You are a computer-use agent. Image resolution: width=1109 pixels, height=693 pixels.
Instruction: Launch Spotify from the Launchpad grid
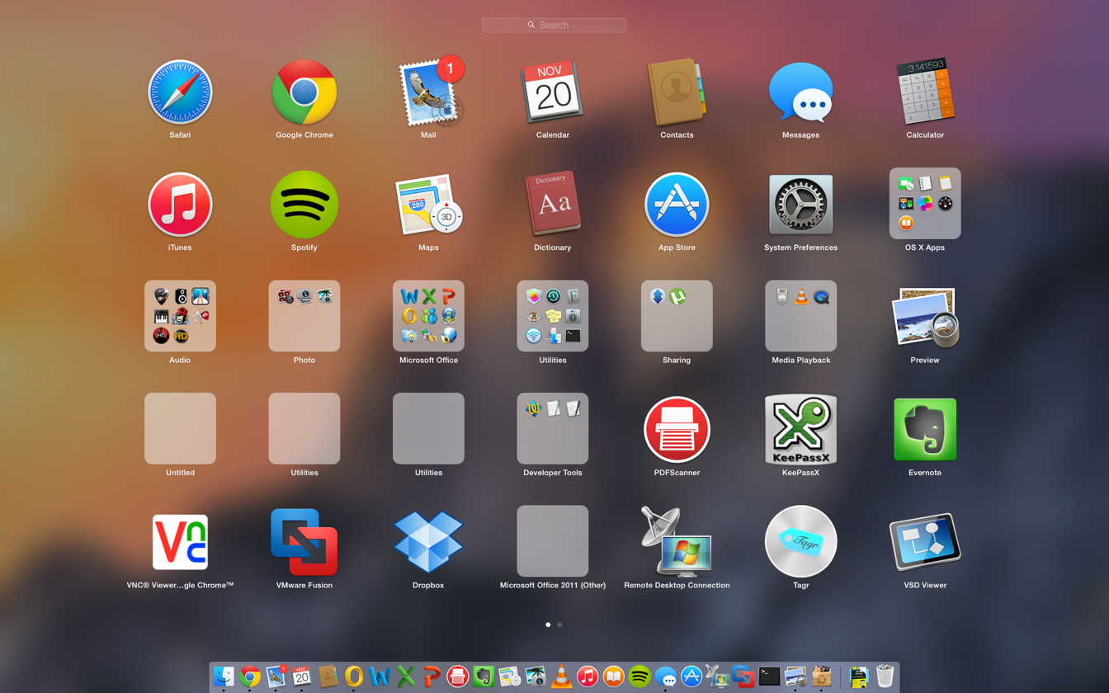(x=304, y=205)
